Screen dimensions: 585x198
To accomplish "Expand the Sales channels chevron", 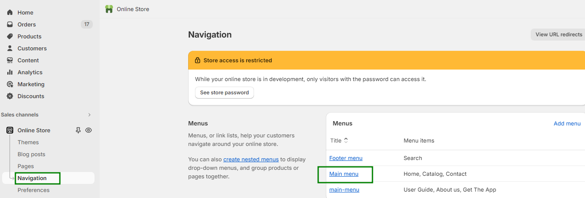I will click(89, 115).
